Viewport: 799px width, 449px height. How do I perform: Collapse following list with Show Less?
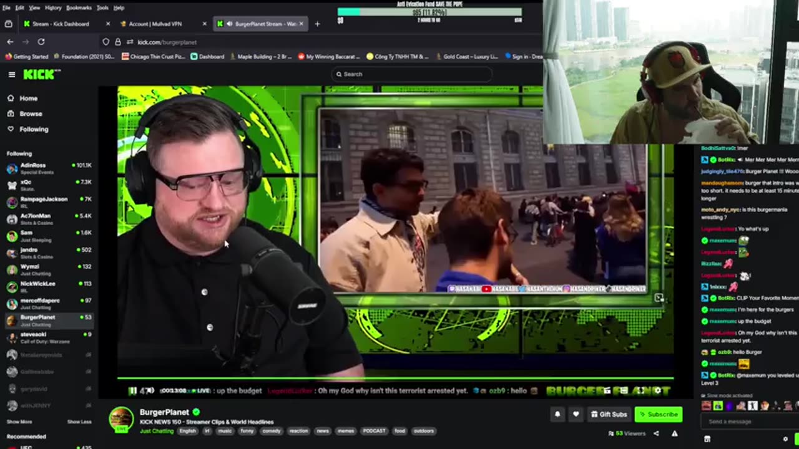pyautogui.click(x=79, y=422)
